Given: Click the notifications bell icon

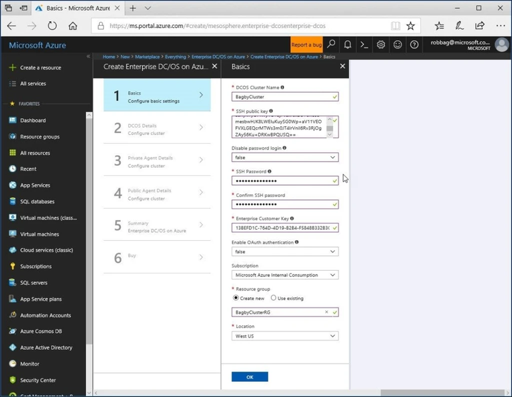Looking at the screenshot, I should tap(347, 45).
